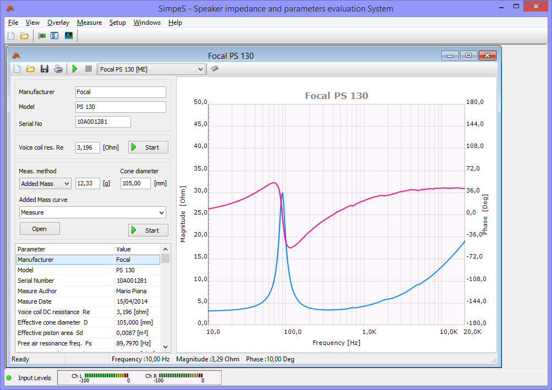Click the added mass grams field 12,33
The height and width of the screenshot is (390, 552).
[x=88, y=183]
